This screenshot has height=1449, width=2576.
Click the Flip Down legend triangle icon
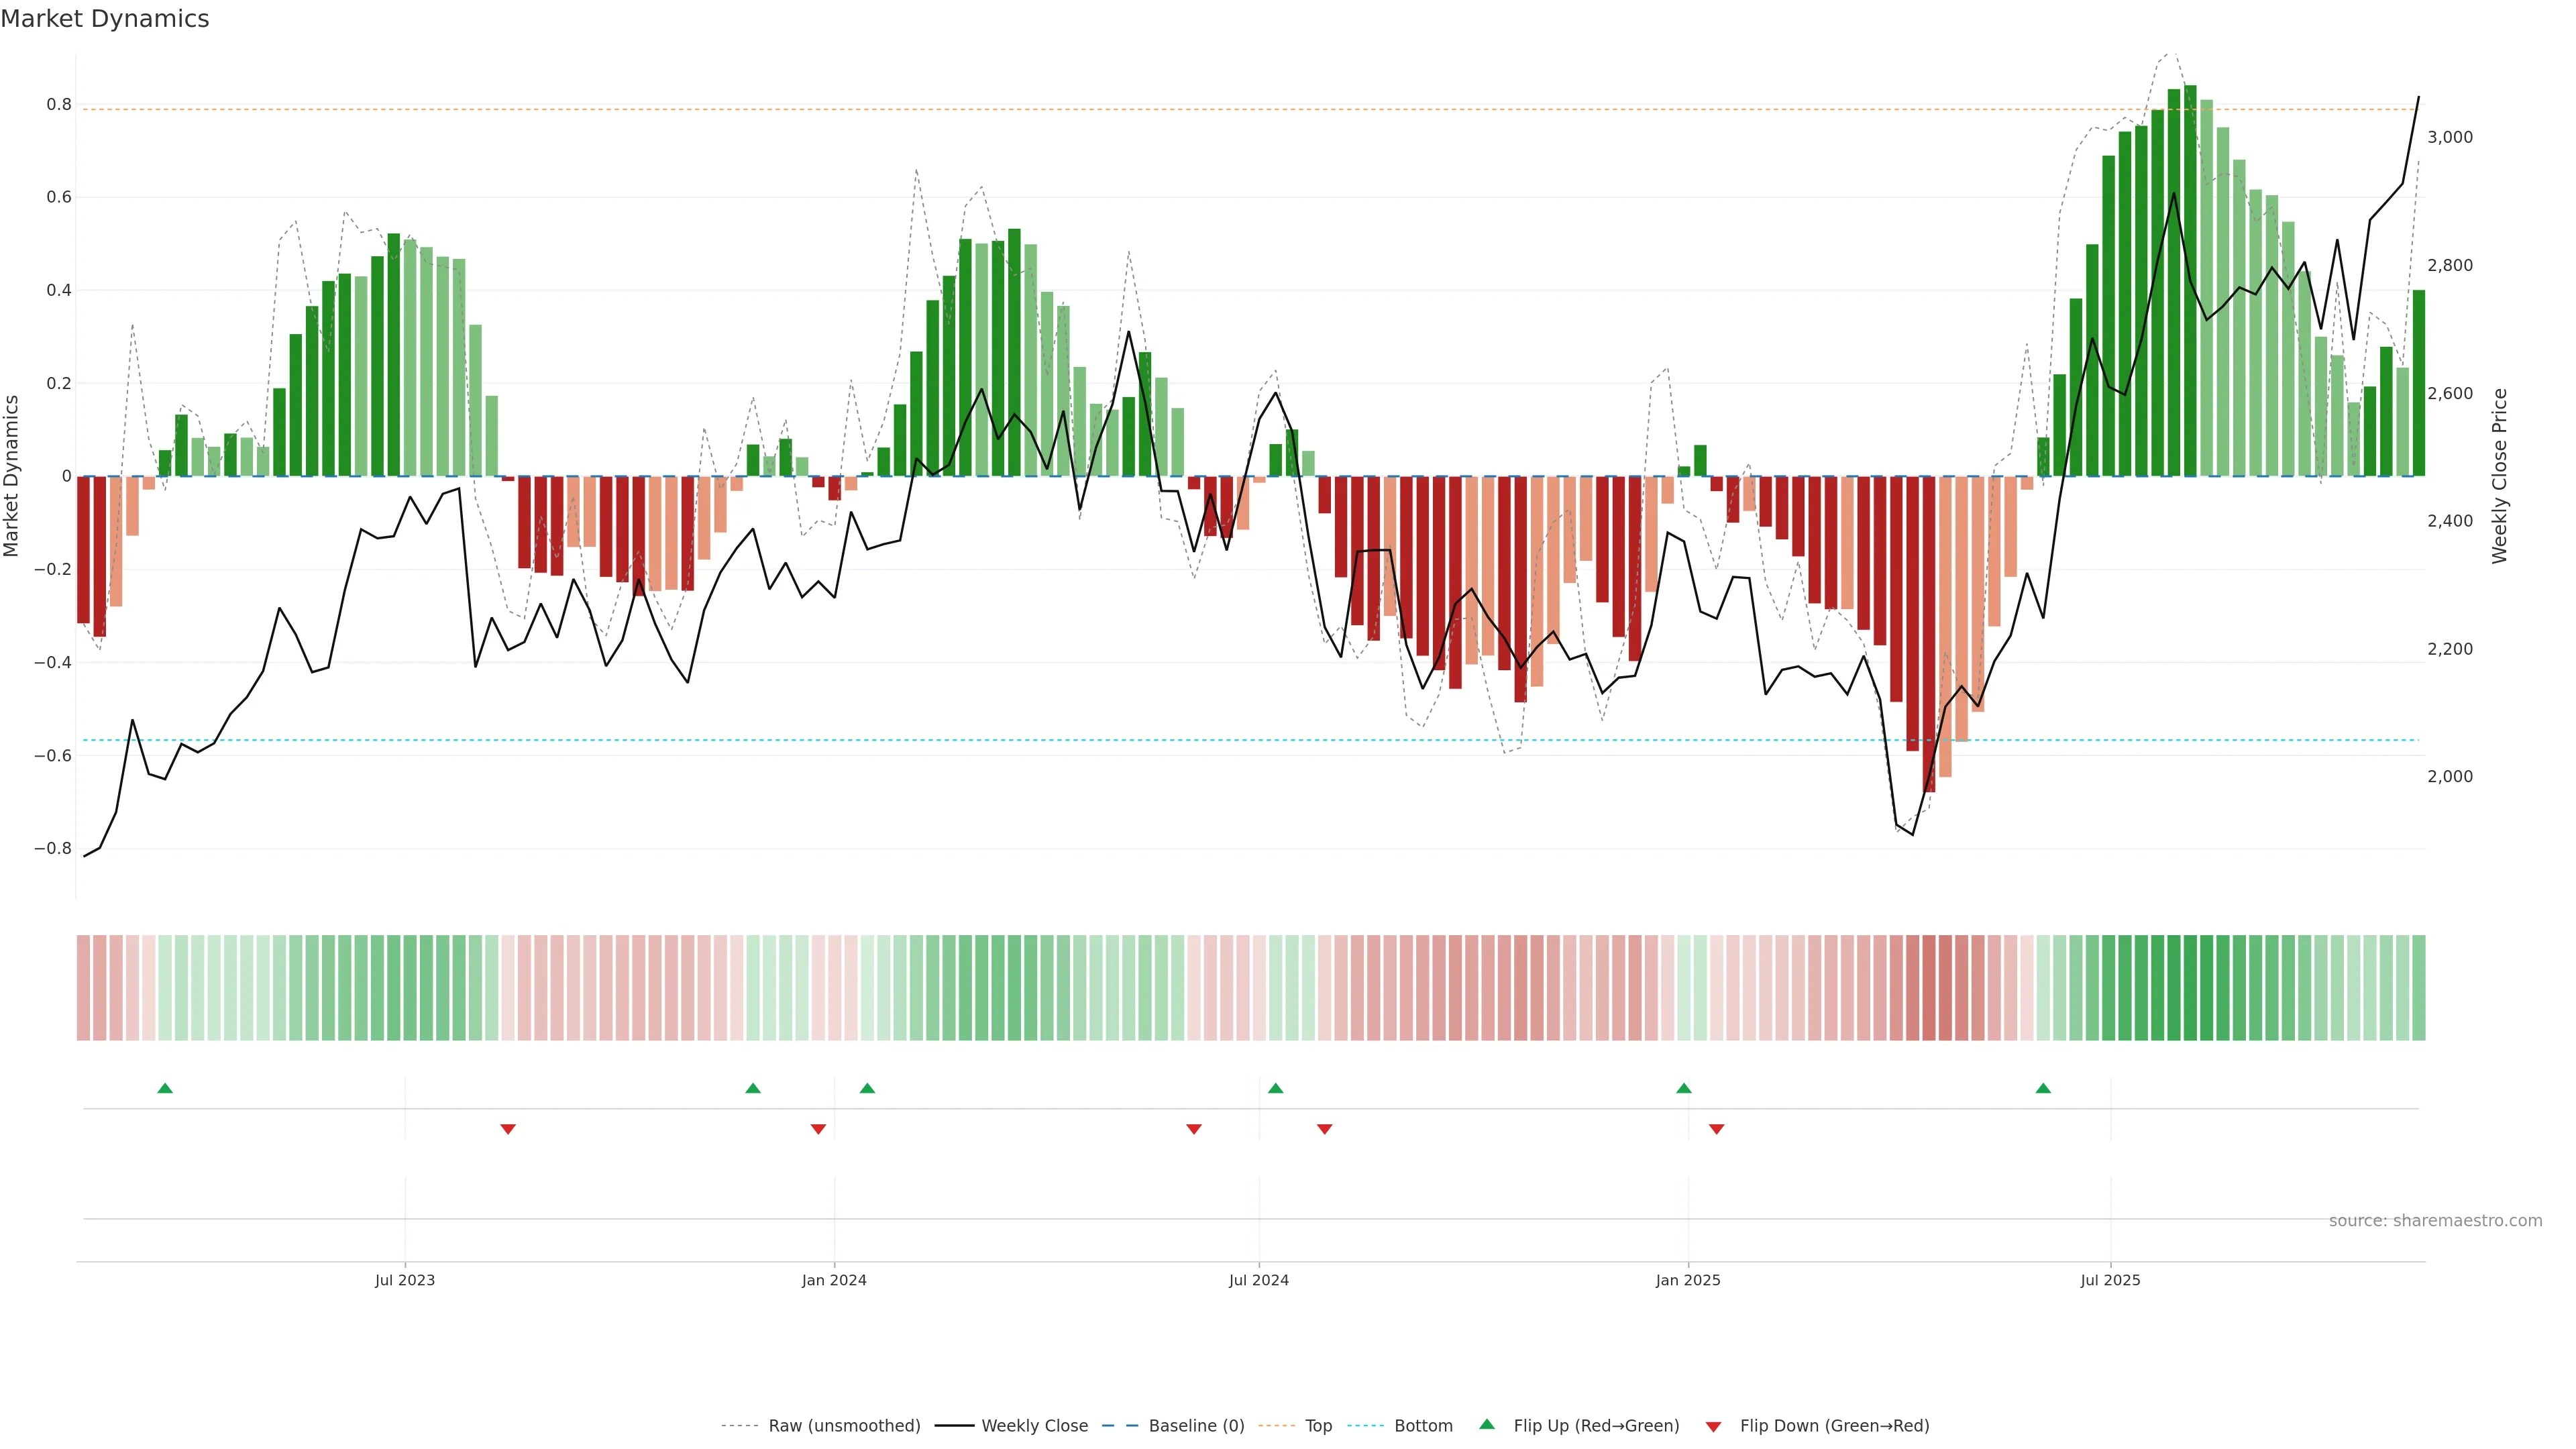click(1713, 1427)
